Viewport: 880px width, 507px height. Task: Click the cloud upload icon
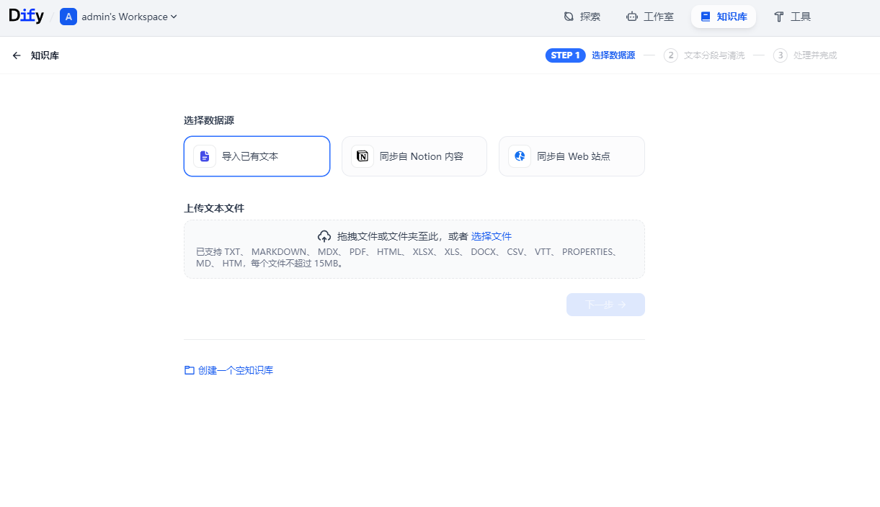tap(324, 236)
